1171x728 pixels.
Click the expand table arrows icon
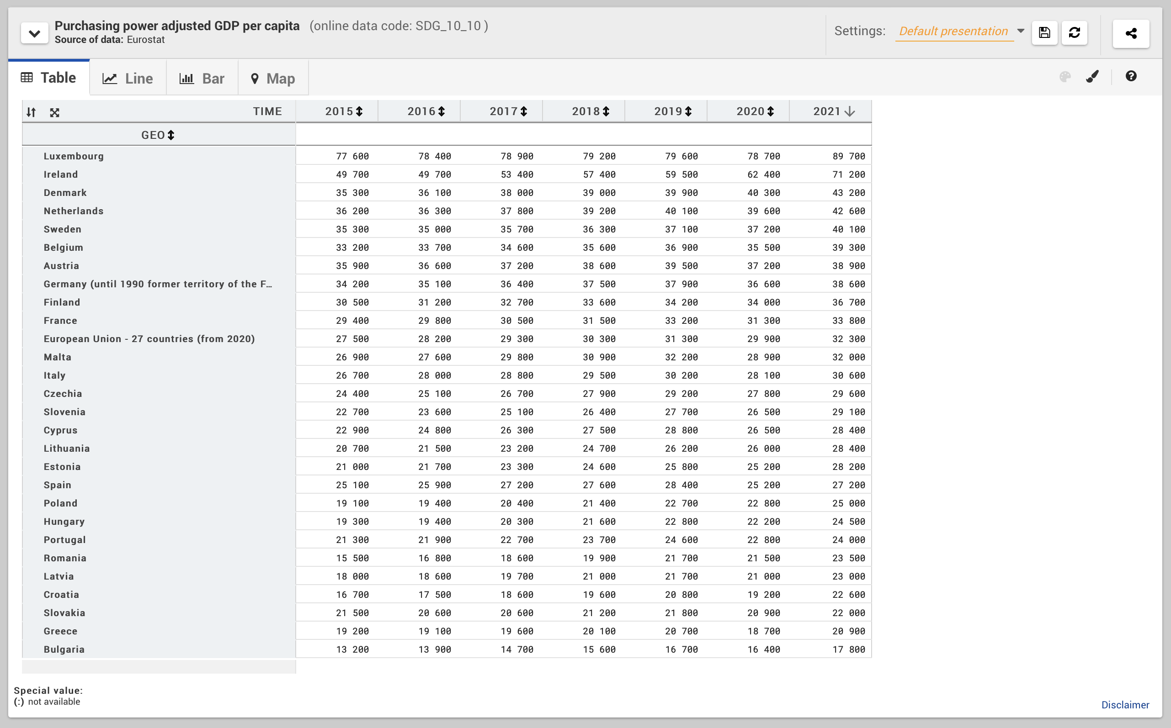point(54,112)
